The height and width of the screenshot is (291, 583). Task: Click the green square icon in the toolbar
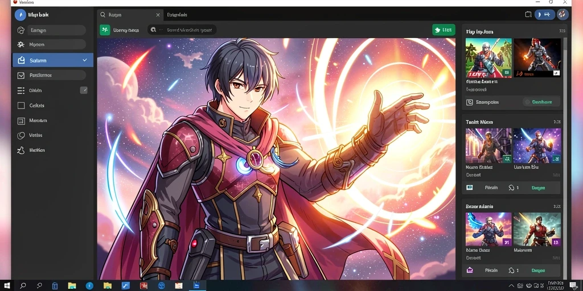click(x=105, y=30)
